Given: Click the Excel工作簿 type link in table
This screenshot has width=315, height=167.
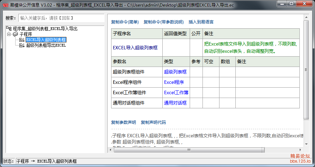Looking at the screenshot, I should [176, 93].
